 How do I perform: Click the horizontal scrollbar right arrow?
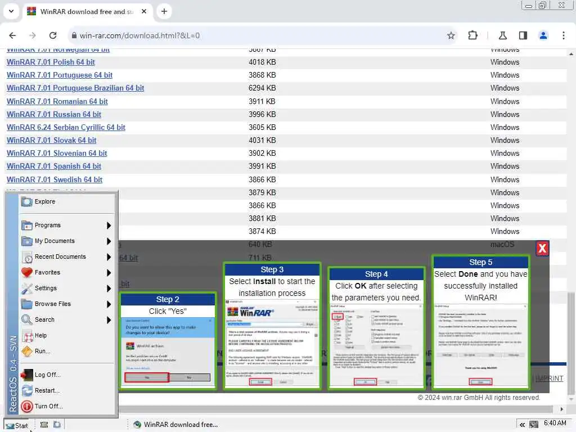[561, 409]
